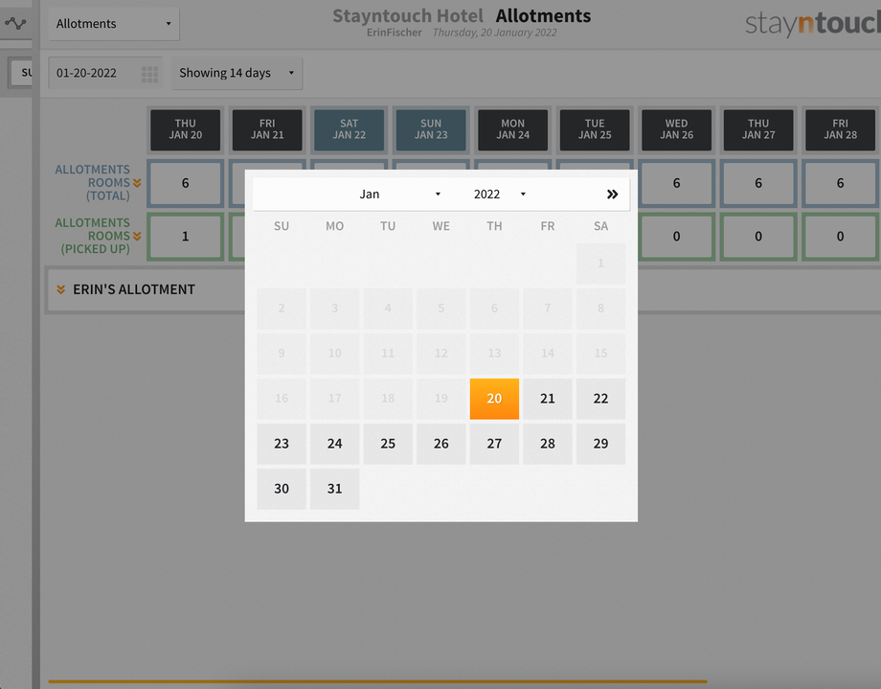Select January 22 in the calendar
881x689 pixels.
[600, 399]
